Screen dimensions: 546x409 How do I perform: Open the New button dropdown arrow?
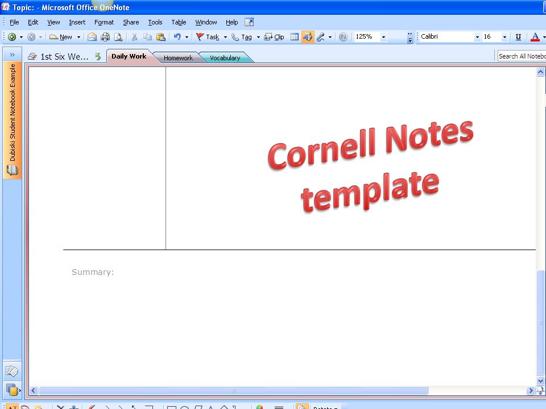78,37
